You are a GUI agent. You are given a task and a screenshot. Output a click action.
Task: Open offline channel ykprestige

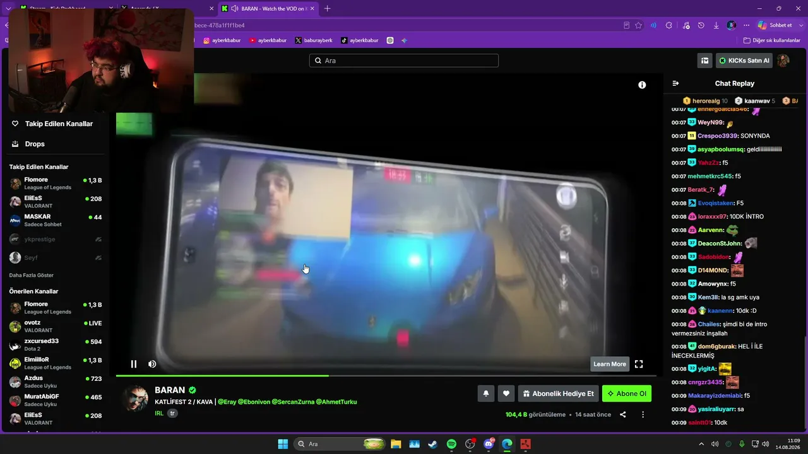coord(56,239)
